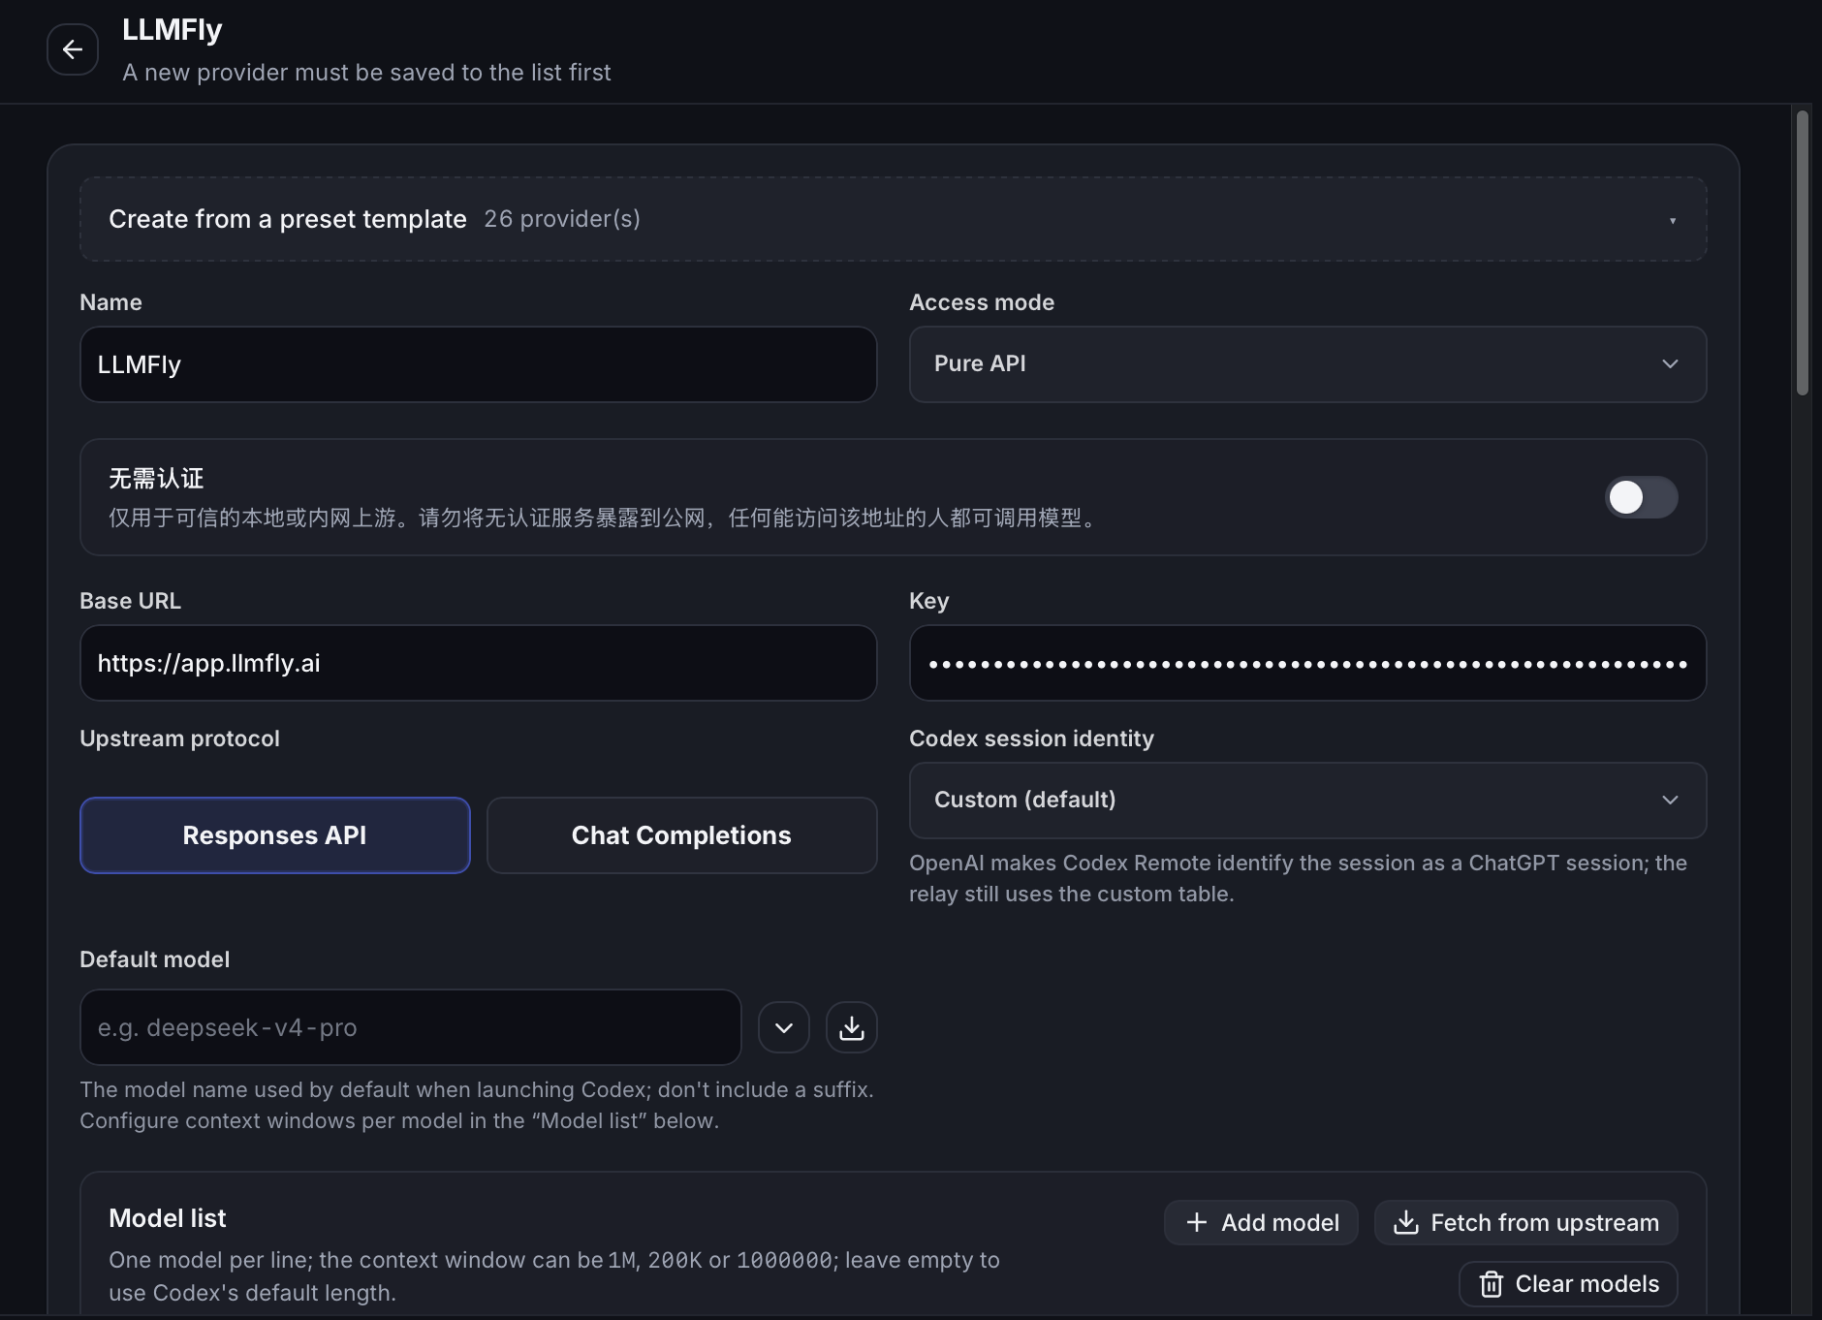Click the page vertical scrollbar
The image size is (1822, 1320).
coord(1803,253)
